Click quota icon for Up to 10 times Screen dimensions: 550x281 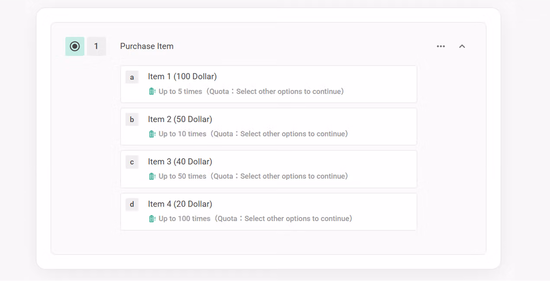[x=152, y=134]
